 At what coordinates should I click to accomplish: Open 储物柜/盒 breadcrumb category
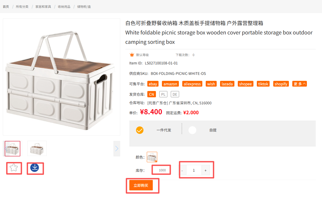point(84,7)
